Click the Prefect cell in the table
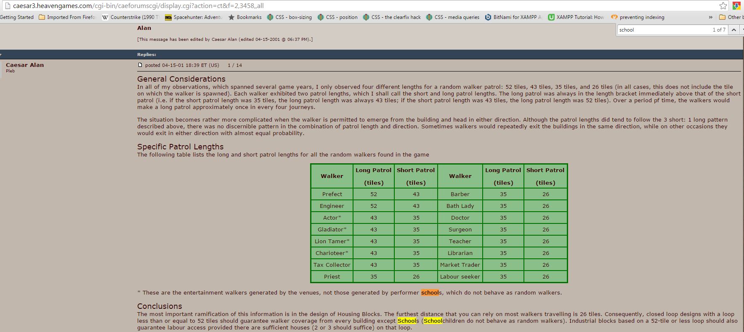The height and width of the screenshot is (332, 744). [332, 194]
